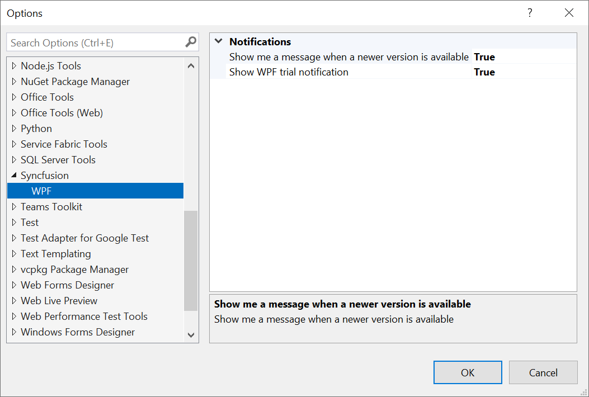The image size is (589, 397).
Task: Select SQL Server Tools in the tree
Action: point(58,160)
